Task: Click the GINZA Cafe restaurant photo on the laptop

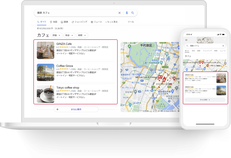Action: [x=45, y=50]
